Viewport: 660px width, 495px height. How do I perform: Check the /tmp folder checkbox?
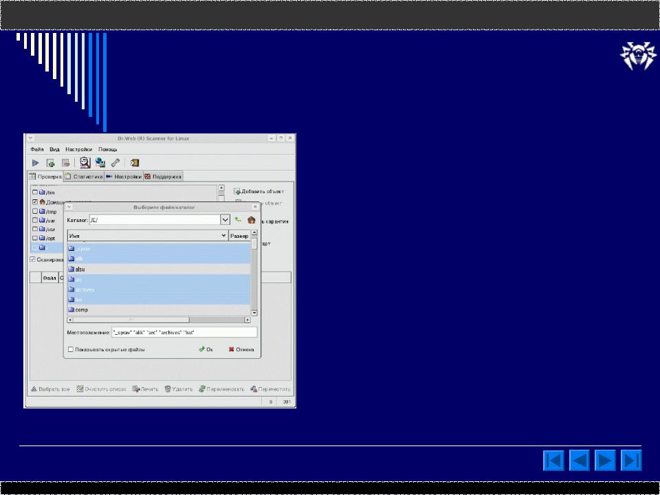click(35, 211)
